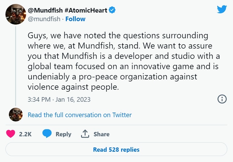Image resolution: width=233 pixels, height=162 pixels.
Task: Click the reply speech bubble icon
Action: (x=47, y=134)
